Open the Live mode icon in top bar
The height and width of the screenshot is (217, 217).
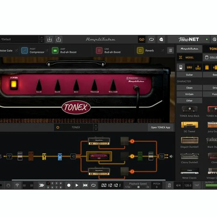coord(161,39)
